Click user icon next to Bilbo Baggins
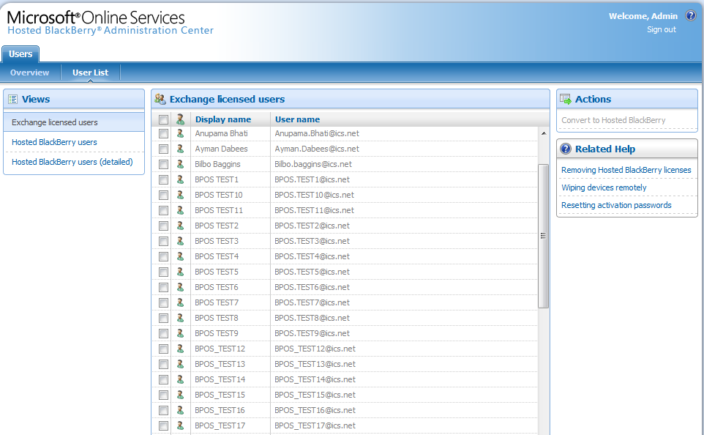 [180, 164]
